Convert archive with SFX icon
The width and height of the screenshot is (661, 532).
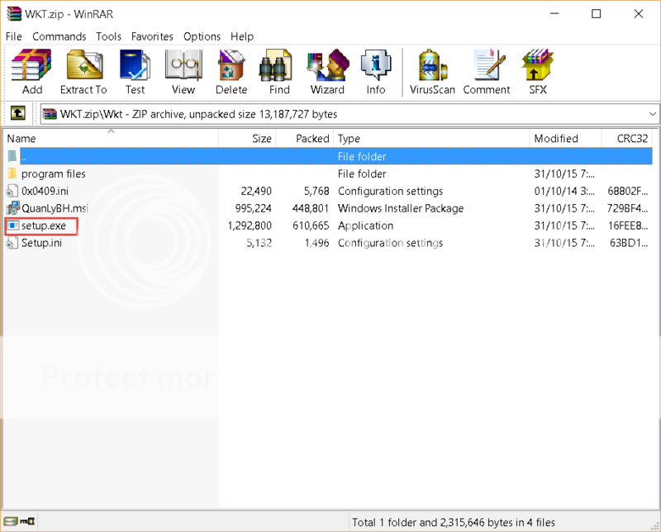(538, 72)
